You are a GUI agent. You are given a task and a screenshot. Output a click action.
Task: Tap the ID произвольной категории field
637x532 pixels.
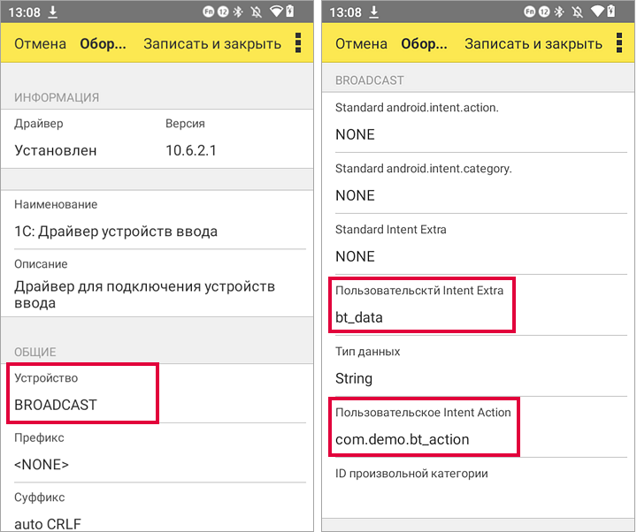tap(478, 486)
